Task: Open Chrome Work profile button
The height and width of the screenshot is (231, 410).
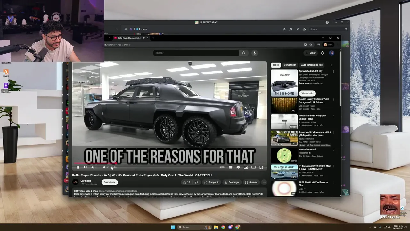Action: (328, 45)
